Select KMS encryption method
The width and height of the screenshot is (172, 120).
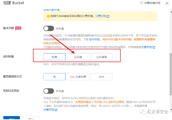101,77
